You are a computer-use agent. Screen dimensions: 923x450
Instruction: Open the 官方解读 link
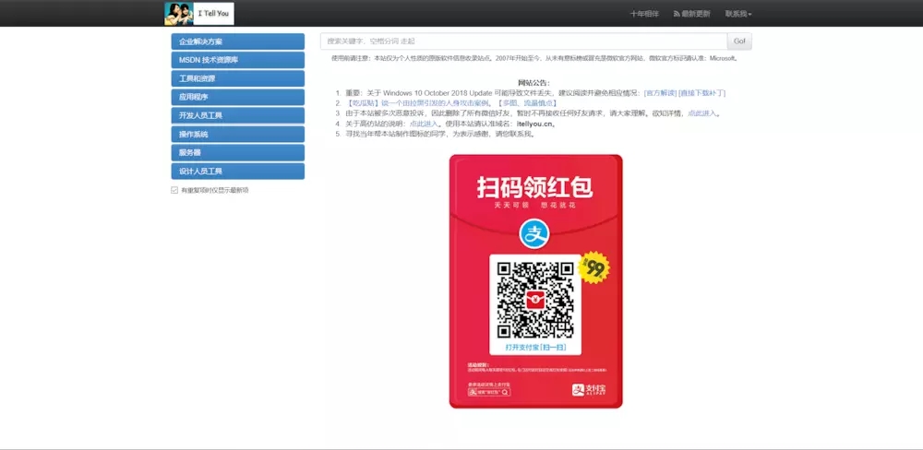coord(660,93)
